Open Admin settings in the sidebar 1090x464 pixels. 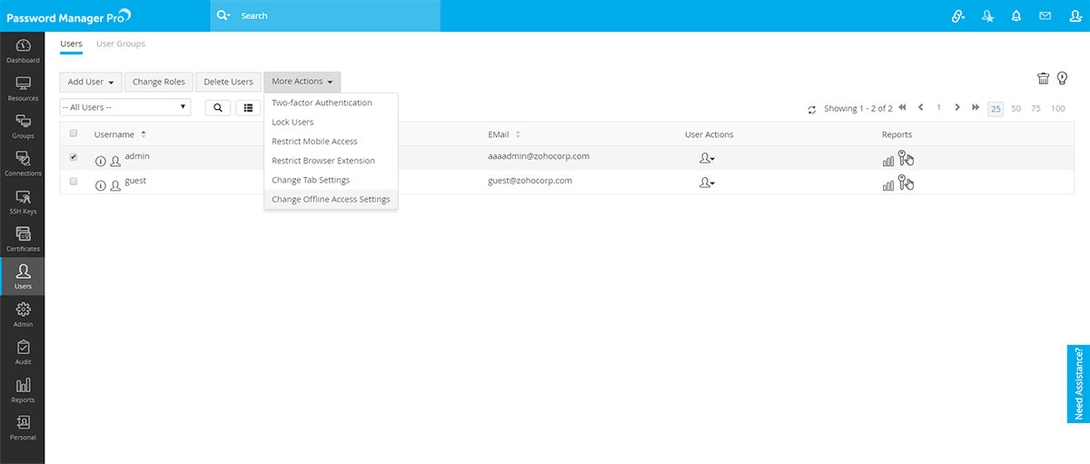[x=23, y=315]
